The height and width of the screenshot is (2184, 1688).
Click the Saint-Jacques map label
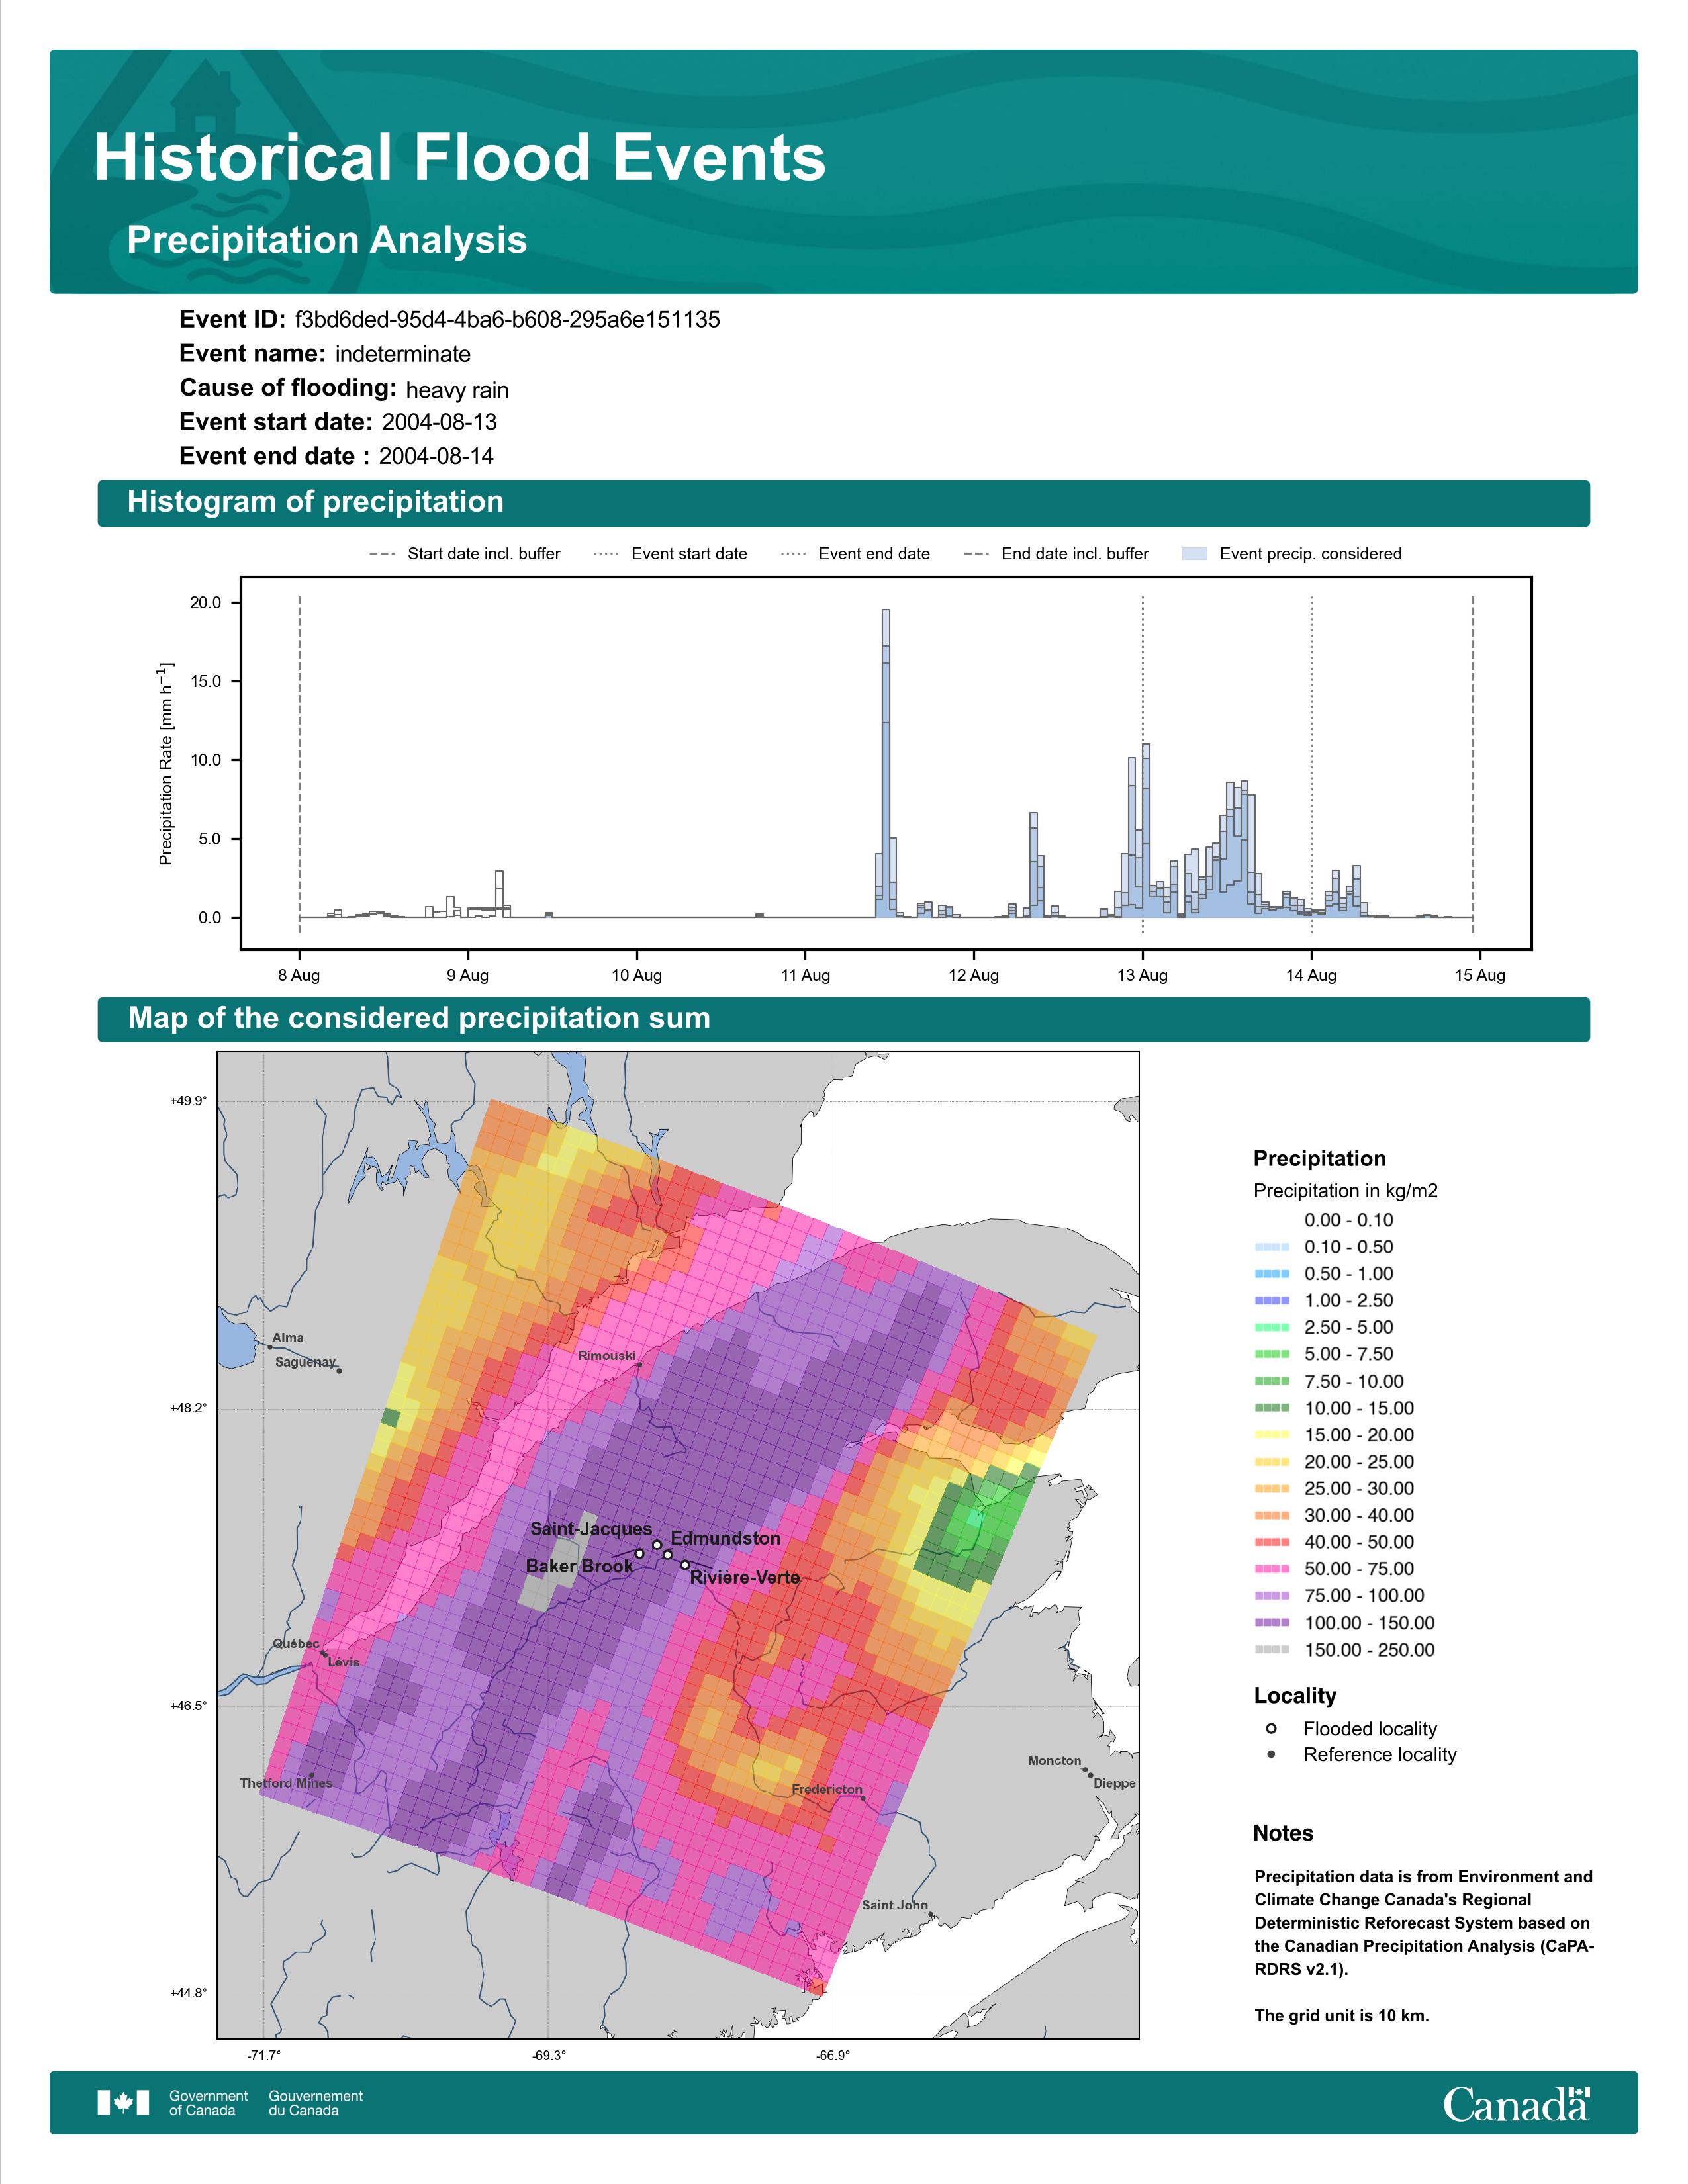pos(591,1529)
